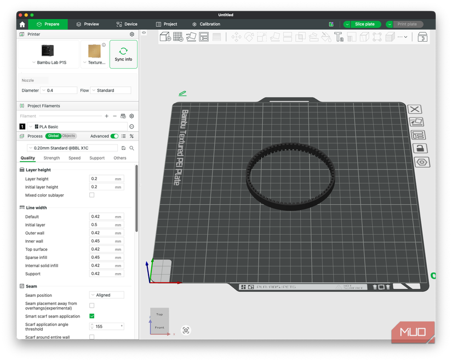Uncheck Smart scarf seam application checkbox

[91, 316]
